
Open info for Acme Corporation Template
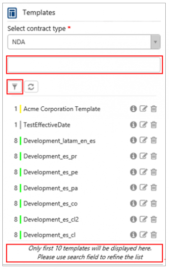pyautogui.click(x=133, y=109)
